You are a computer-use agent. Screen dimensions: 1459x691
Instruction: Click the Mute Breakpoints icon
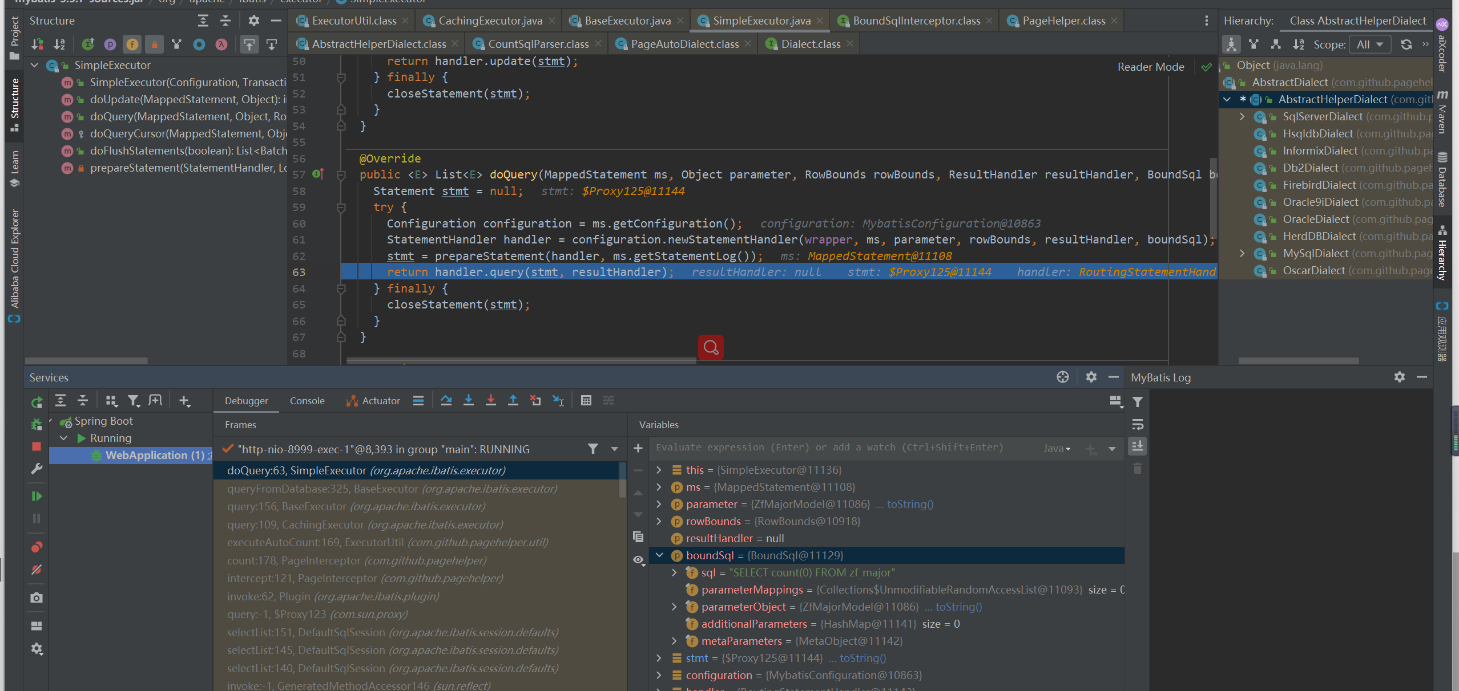[x=37, y=569]
